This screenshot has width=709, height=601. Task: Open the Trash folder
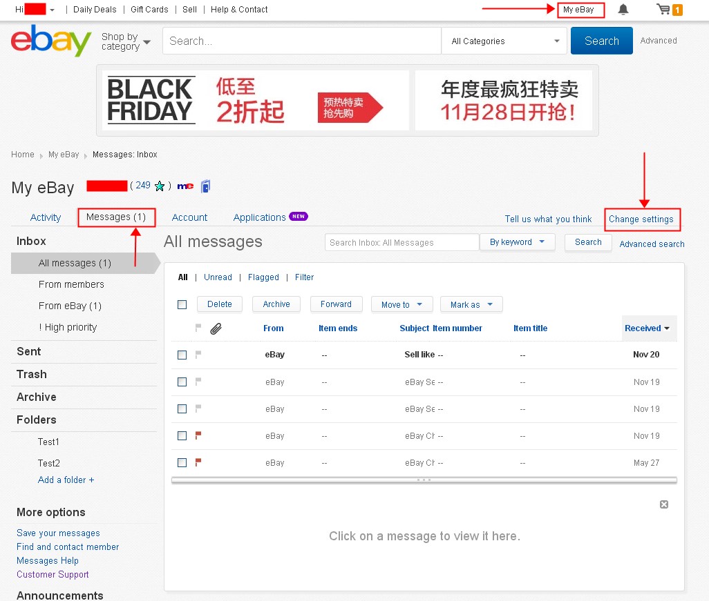pyautogui.click(x=32, y=374)
